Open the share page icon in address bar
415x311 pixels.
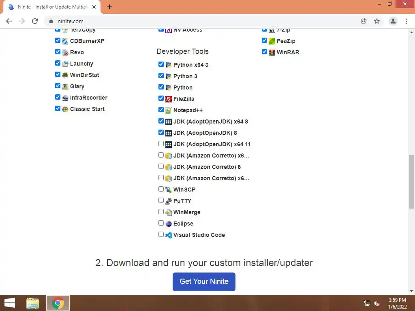pos(364,21)
